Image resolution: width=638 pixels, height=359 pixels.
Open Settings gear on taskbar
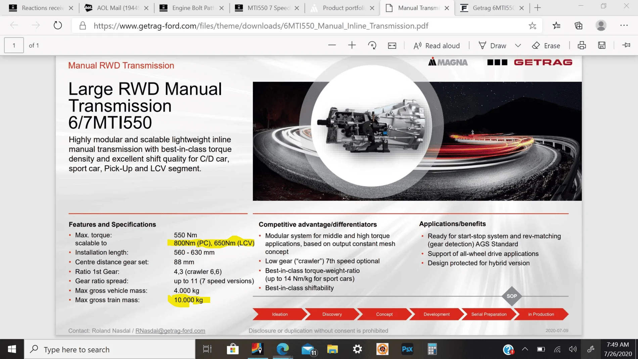click(357, 349)
